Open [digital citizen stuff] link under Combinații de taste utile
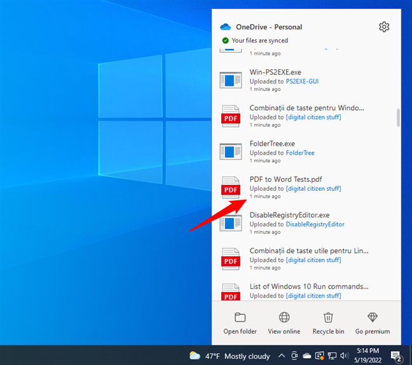Image resolution: width=412 pixels, height=365 pixels. click(313, 260)
